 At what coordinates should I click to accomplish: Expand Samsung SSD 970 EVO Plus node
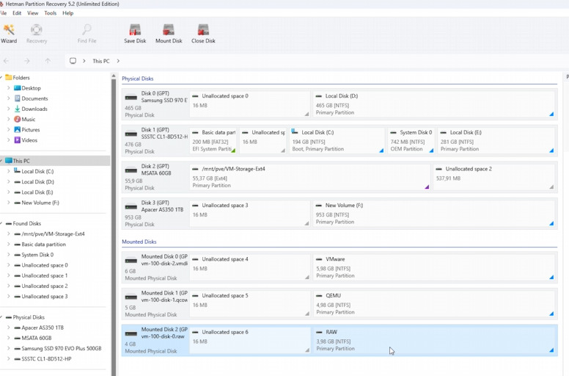pyautogui.click(x=8, y=348)
